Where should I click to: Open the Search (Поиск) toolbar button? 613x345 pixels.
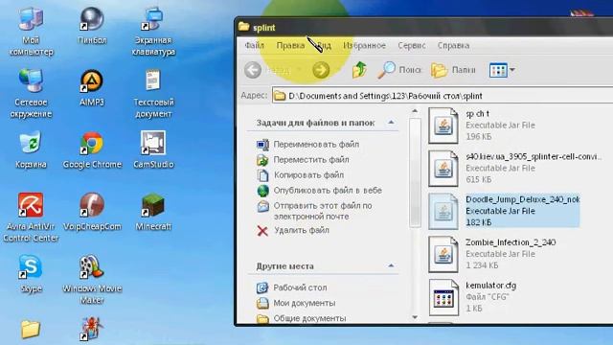(399, 70)
